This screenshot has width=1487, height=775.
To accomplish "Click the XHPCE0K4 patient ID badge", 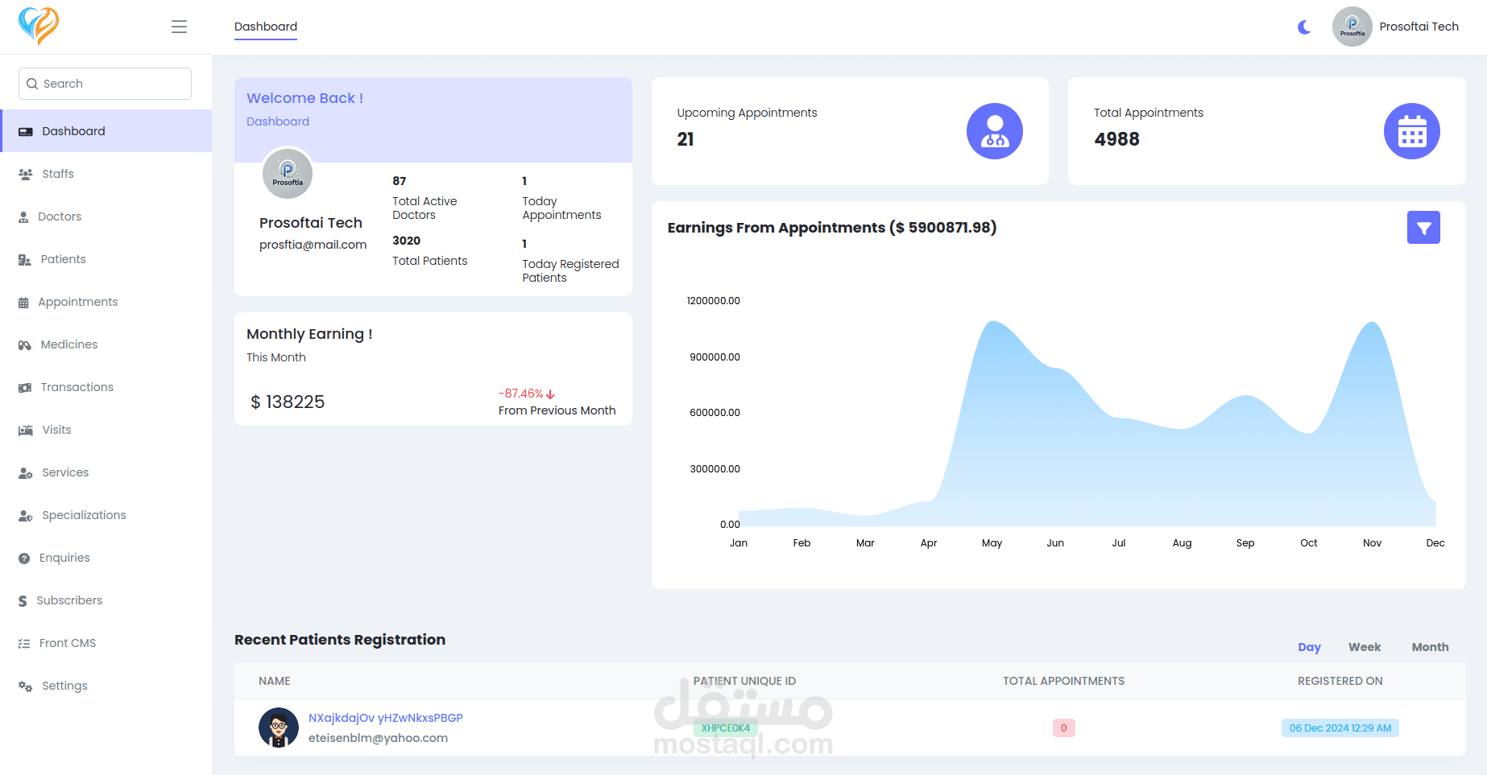I will (725, 728).
